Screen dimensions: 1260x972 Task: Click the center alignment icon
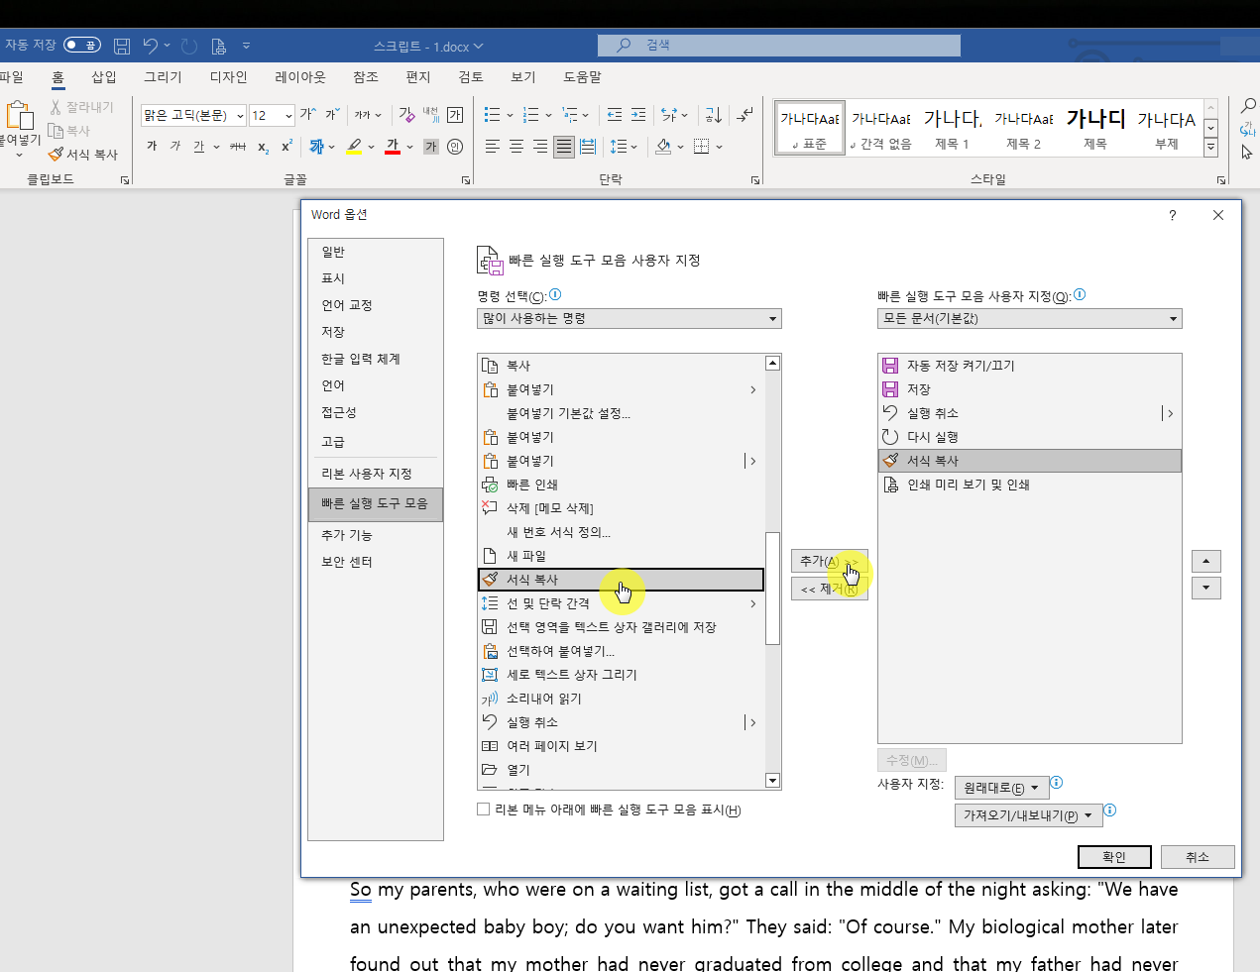515,147
